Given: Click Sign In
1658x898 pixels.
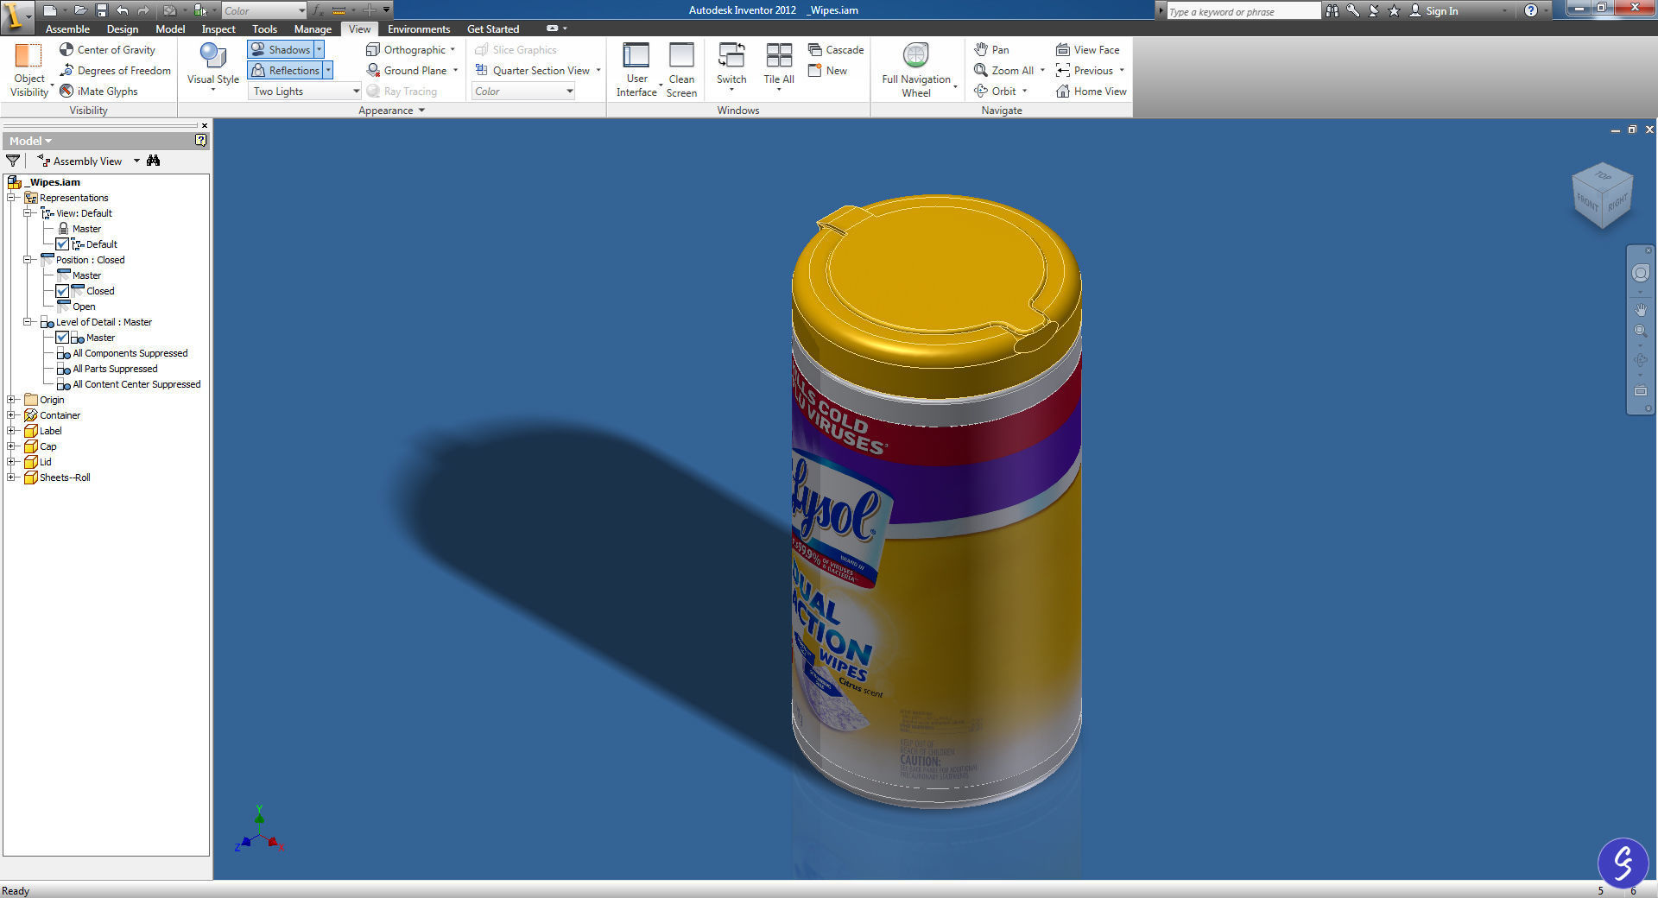Looking at the screenshot, I should (x=1433, y=10).
